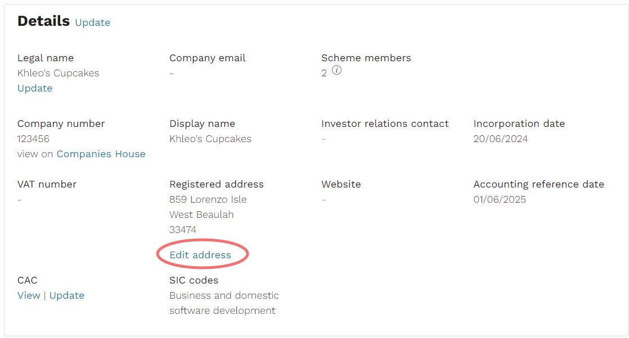Click the postcode 33474

coord(183,230)
